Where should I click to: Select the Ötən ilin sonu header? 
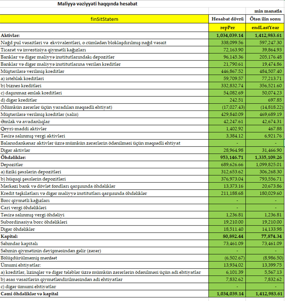(x=265, y=19)
